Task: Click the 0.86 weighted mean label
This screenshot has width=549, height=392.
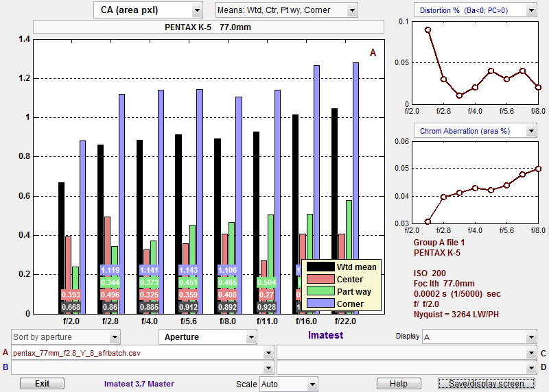Action: click(x=110, y=308)
